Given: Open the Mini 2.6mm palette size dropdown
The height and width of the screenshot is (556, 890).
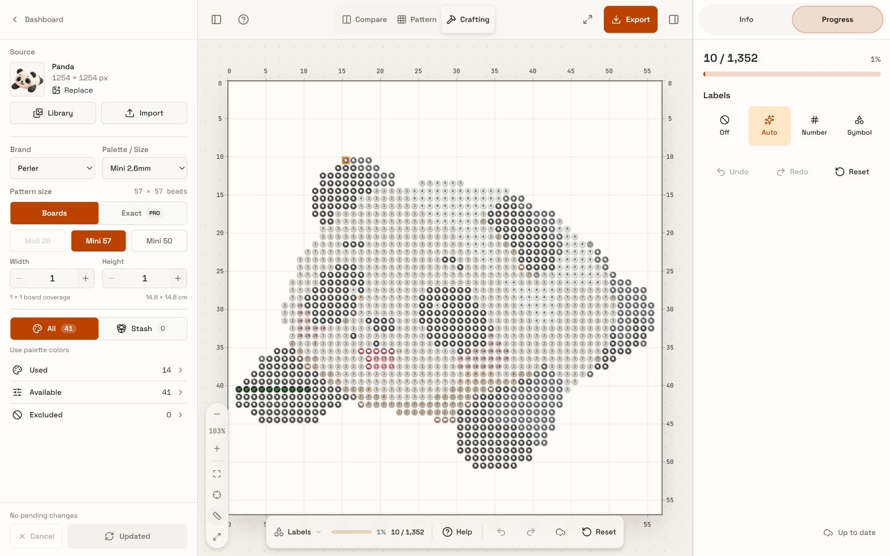Looking at the screenshot, I should tap(145, 168).
